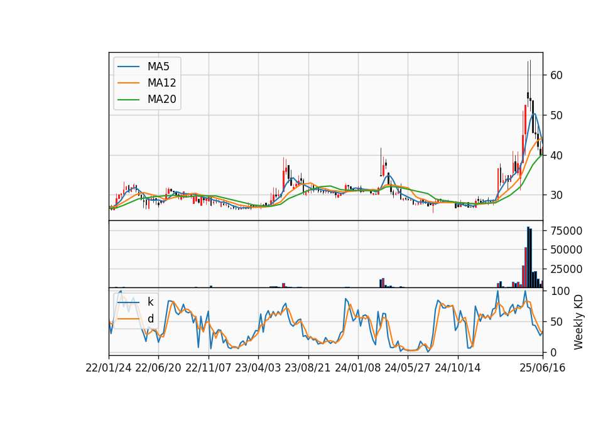Click the volume axis label 50000
The image size is (603, 433).
(x=567, y=250)
